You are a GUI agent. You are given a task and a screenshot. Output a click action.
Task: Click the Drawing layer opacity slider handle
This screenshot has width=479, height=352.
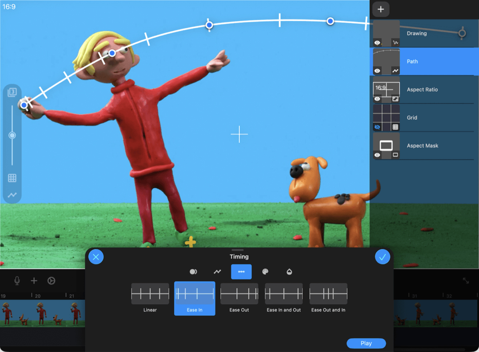(462, 33)
